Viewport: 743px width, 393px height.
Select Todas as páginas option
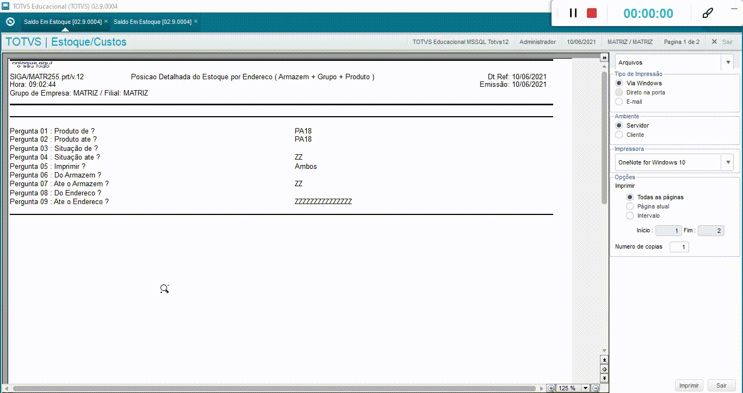630,197
